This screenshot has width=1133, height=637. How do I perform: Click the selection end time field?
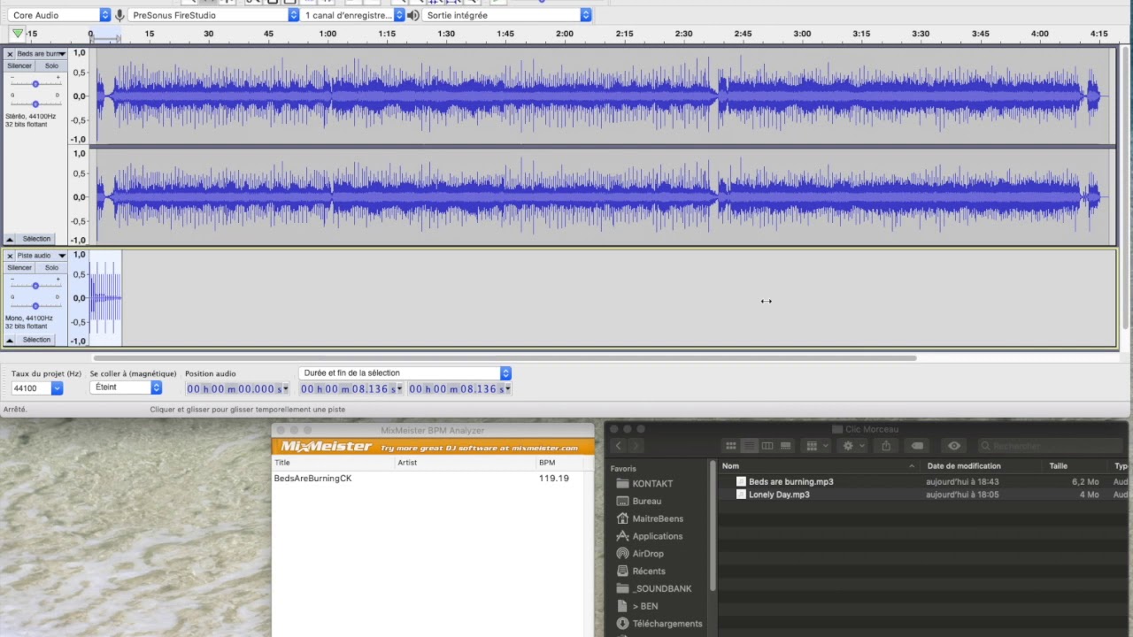(460, 389)
